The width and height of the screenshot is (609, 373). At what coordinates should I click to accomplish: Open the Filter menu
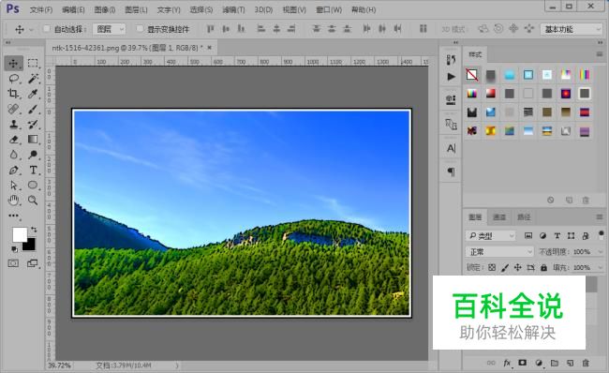coord(233,9)
